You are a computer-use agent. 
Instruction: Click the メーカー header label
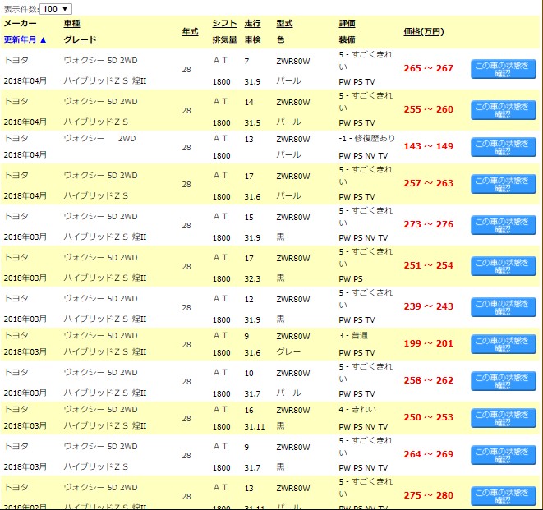20,24
